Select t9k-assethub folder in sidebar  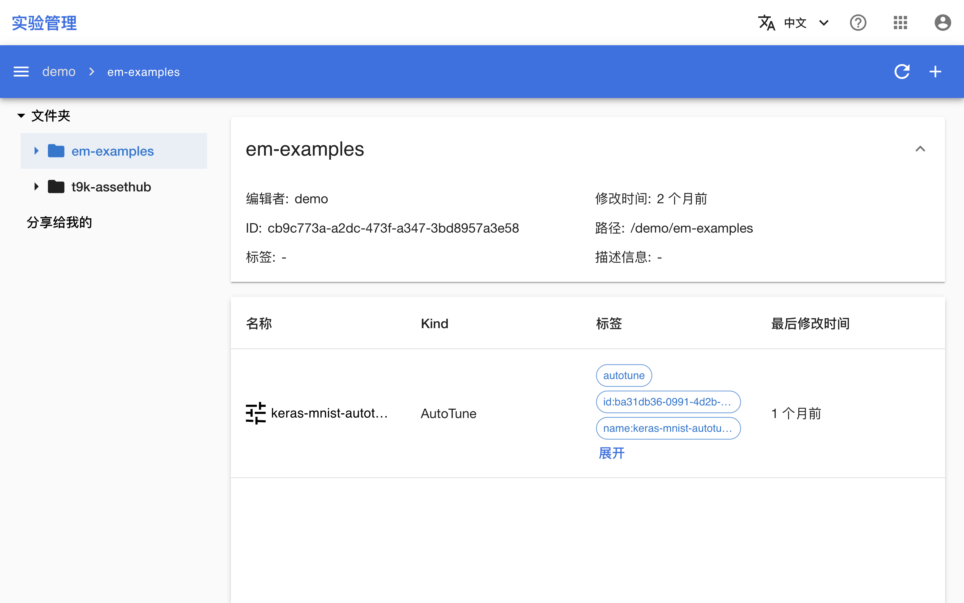(x=114, y=187)
